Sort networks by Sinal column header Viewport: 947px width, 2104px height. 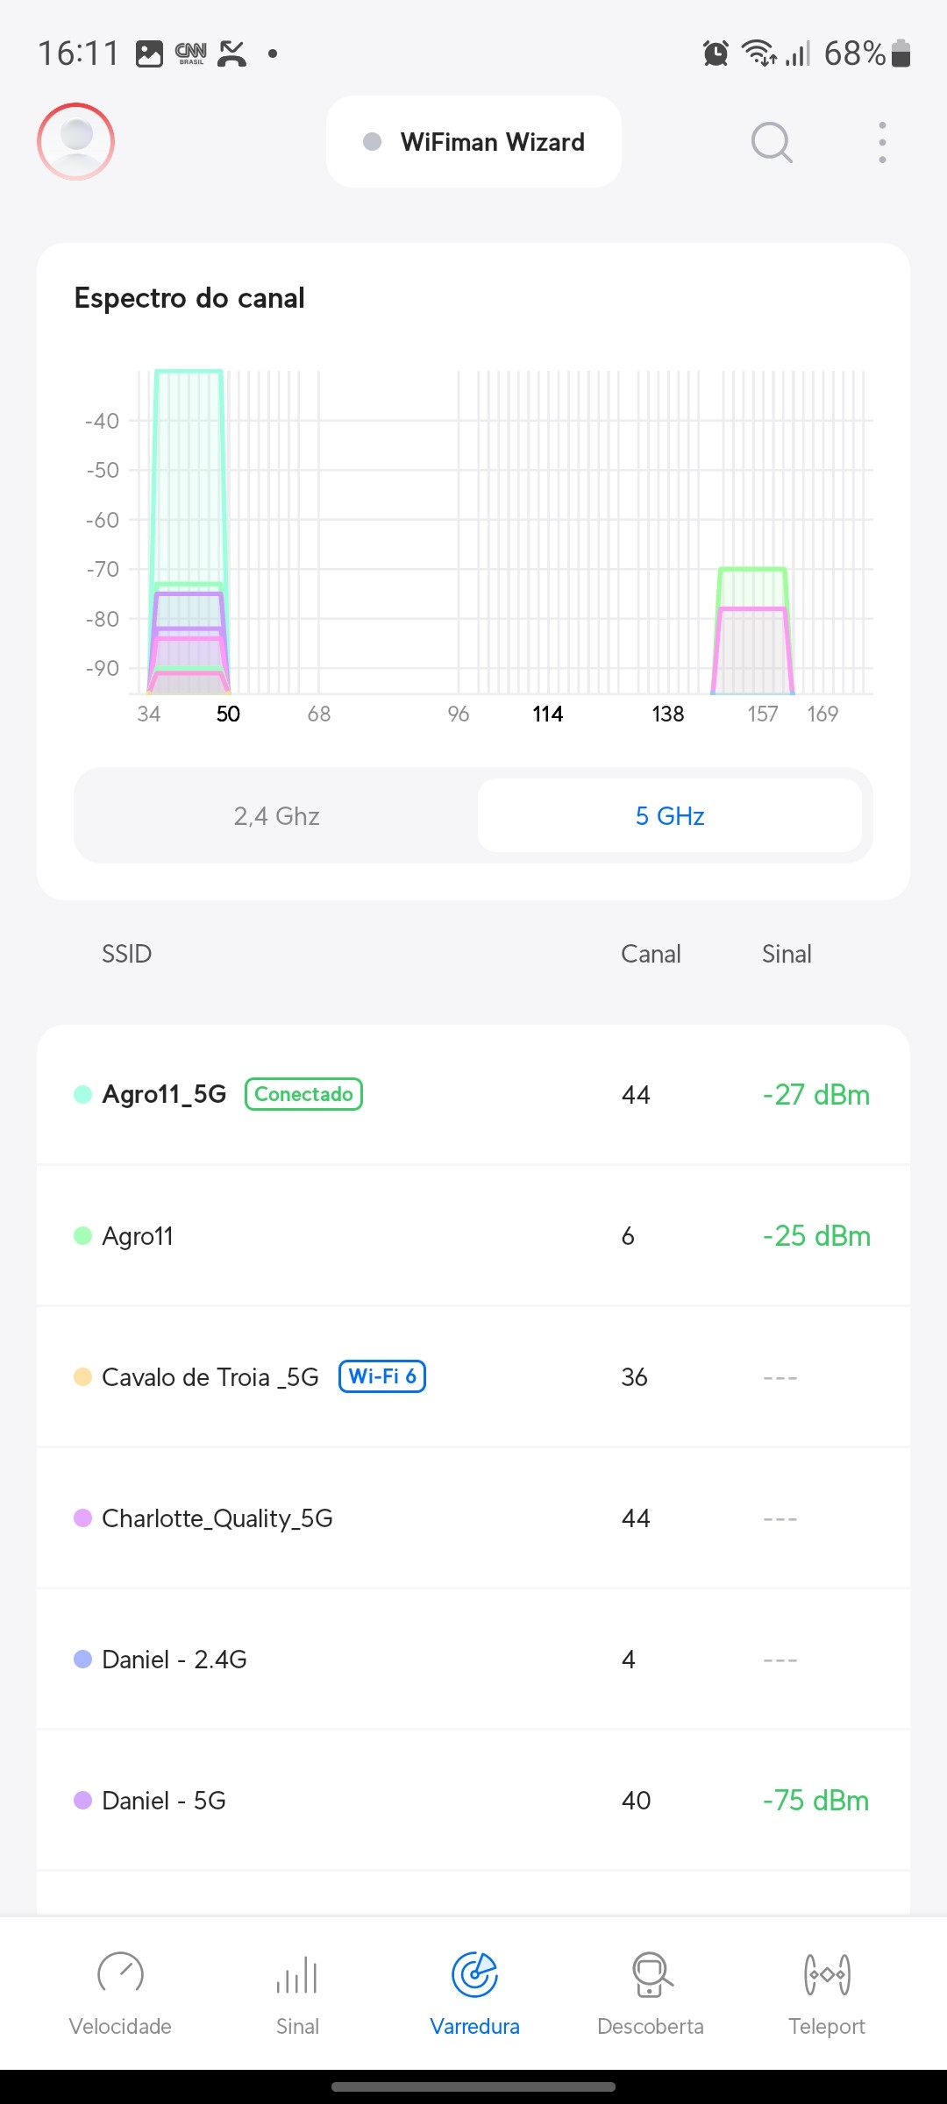point(787,954)
